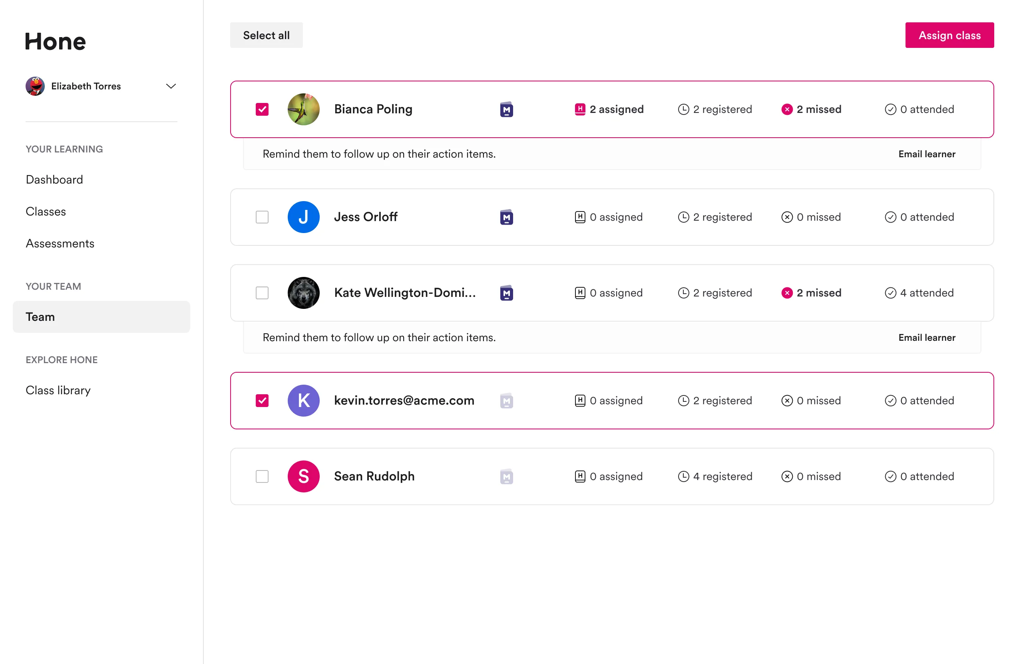Click "2 assigned" in Bianca Poling's row

(x=617, y=109)
